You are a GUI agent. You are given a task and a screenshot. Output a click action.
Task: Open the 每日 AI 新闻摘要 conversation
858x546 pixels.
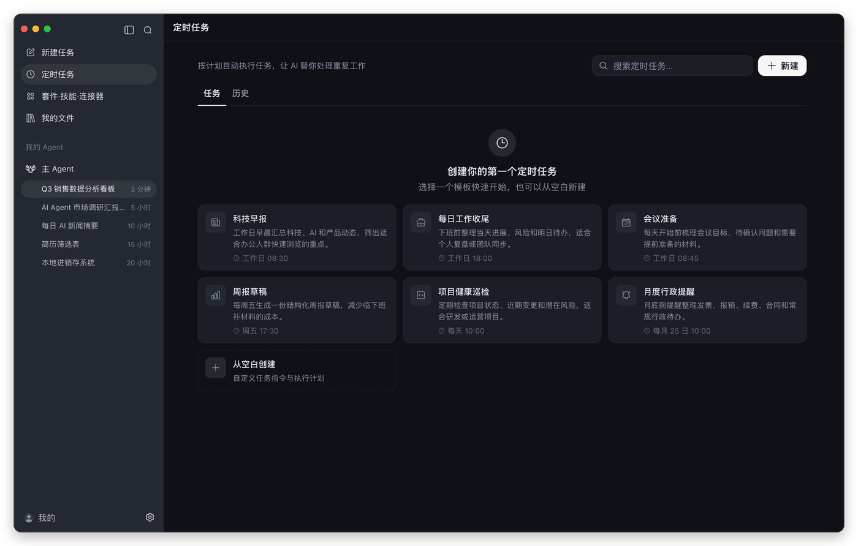[89, 226]
